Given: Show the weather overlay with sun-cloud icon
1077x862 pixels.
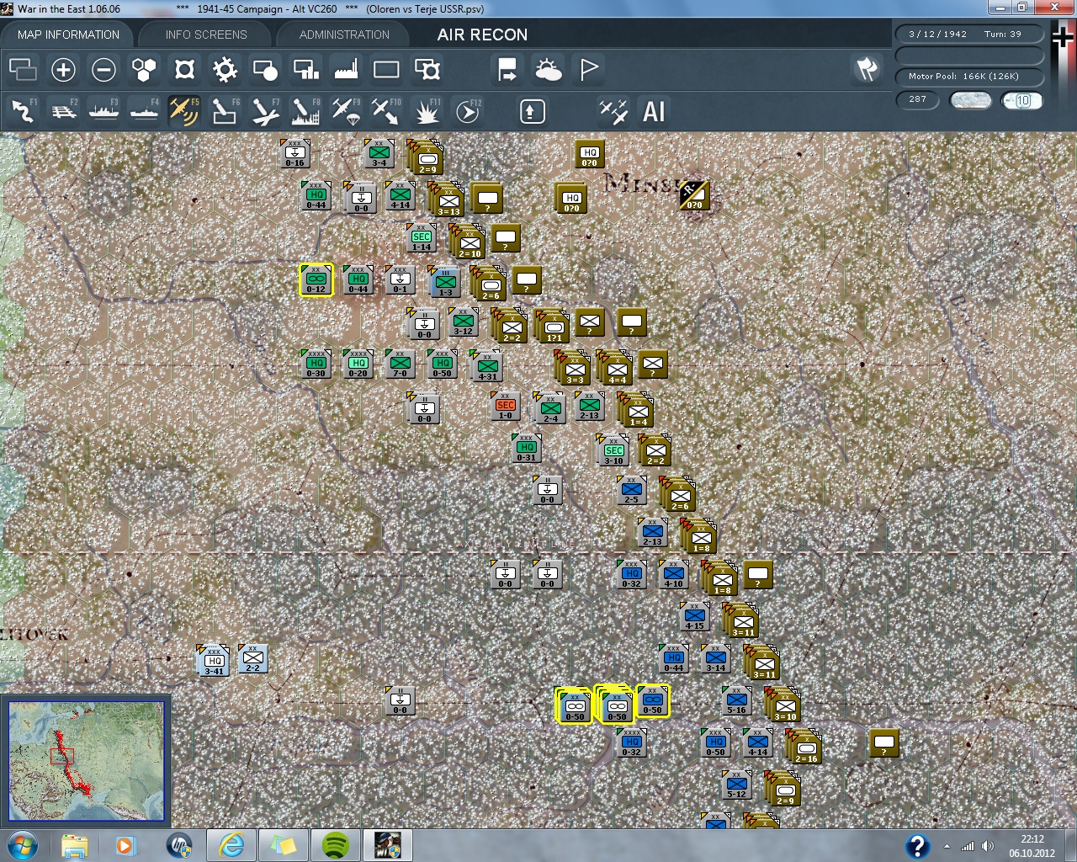Looking at the screenshot, I should point(548,70).
